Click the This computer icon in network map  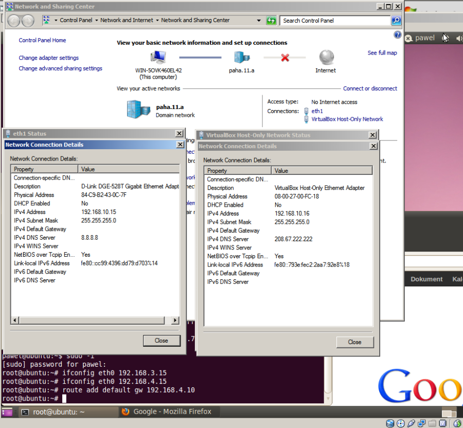tap(158, 57)
